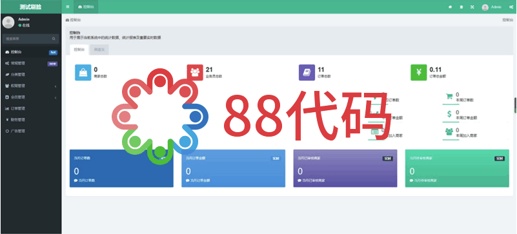The width and height of the screenshot is (517, 234).
Task: Open 常规管理 in the sidebar menu
Action: 31,63
